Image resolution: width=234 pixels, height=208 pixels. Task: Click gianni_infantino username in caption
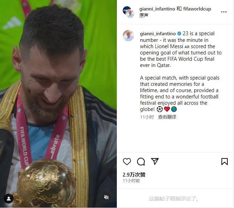tap(158, 34)
